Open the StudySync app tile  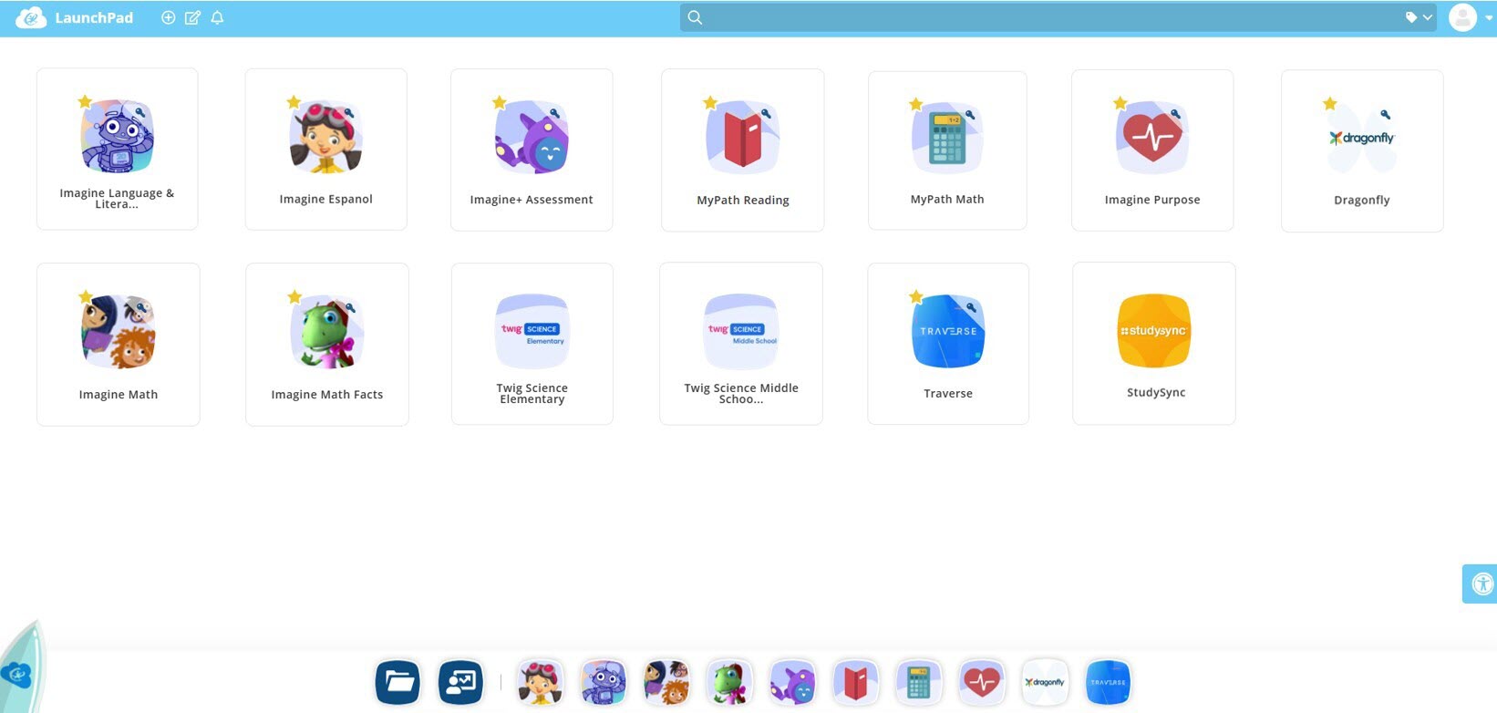pyautogui.click(x=1154, y=344)
